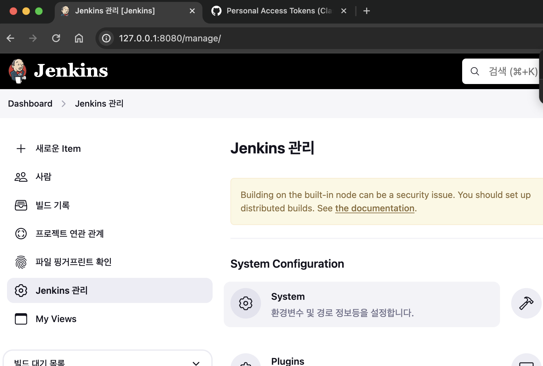543x366 pixels.
Task: Switch to Personal Access Tokens tab
Action: click(279, 11)
